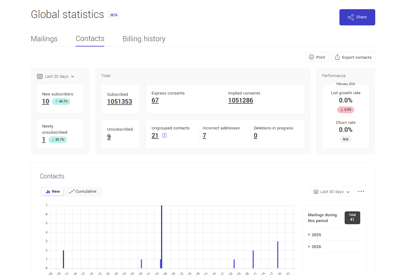The height and width of the screenshot is (275, 404).
Task: Open the Last 90 days period dropdown
Action: tap(332, 191)
